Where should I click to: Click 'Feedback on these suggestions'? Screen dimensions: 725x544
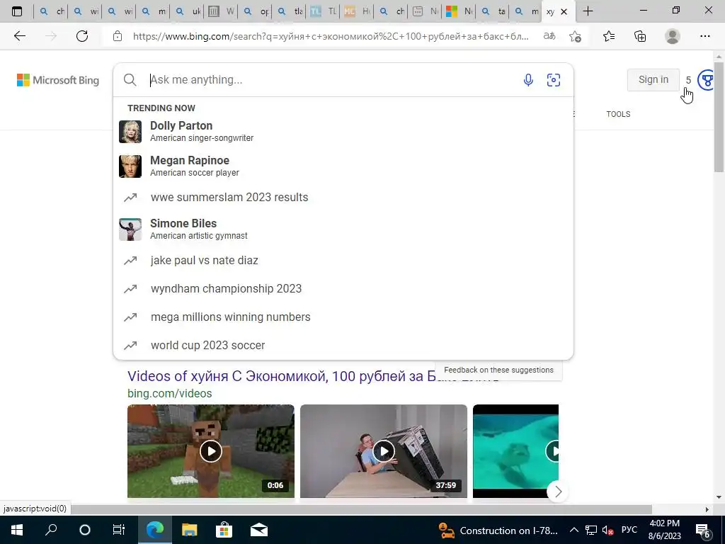498,370
